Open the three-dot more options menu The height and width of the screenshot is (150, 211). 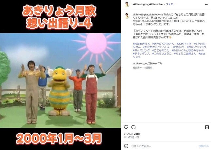[206, 4]
